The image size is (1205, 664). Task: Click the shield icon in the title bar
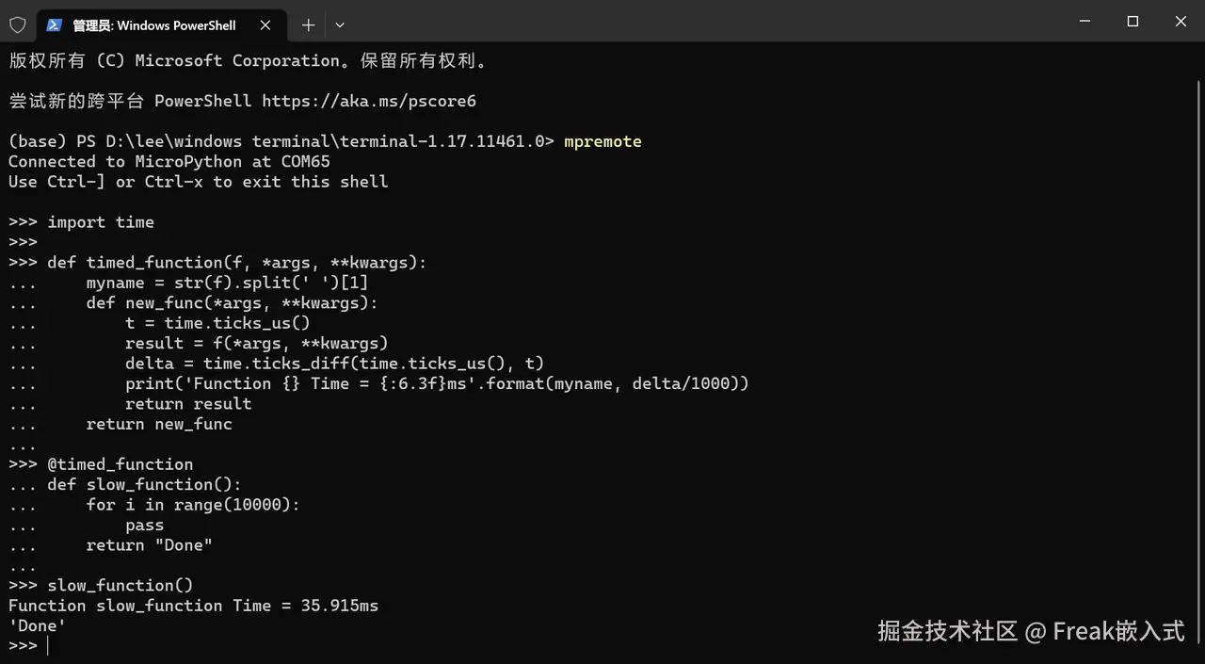point(18,25)
